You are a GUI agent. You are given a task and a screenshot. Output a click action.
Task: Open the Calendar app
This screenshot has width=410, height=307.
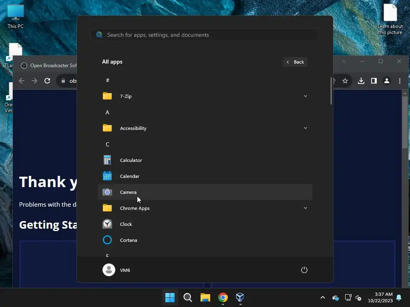pos(205,176)
